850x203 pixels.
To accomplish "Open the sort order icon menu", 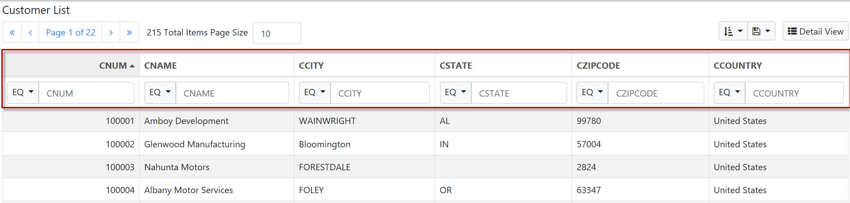I will [733, 31].
